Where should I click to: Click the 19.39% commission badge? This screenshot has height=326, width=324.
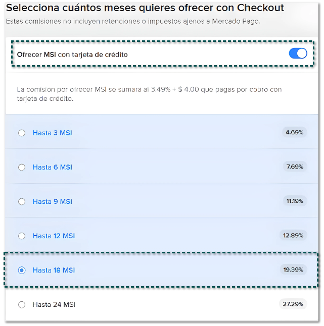[293, 269]
